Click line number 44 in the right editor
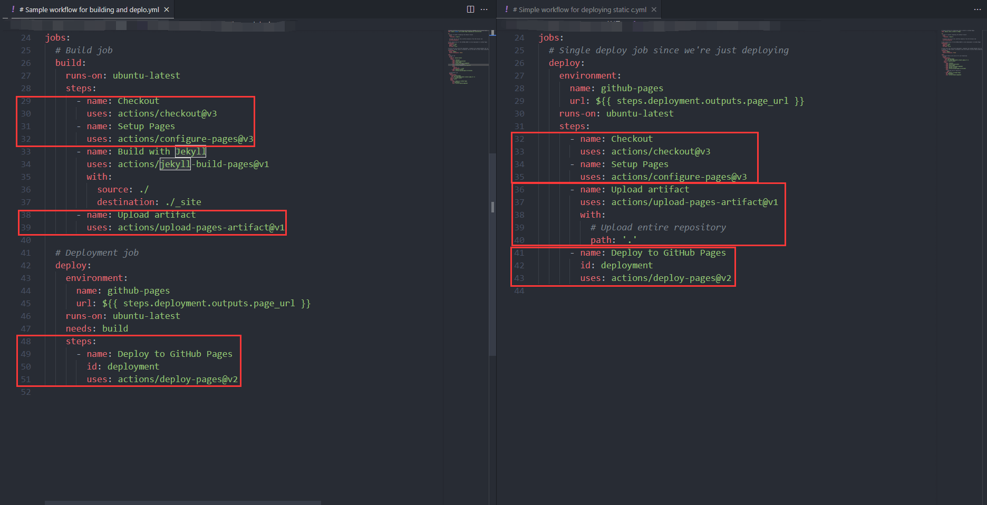Screen dimensions: 987x505 (x=519, y=290)
